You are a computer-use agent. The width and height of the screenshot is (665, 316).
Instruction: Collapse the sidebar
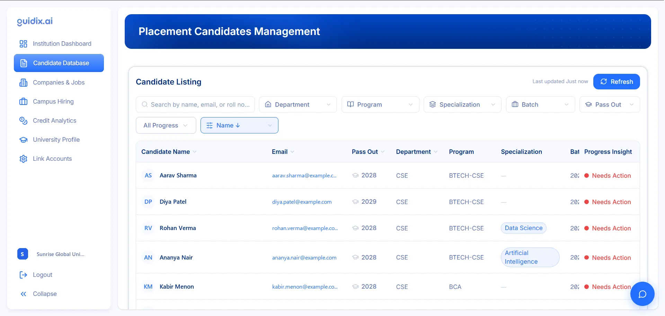[59, 294]
